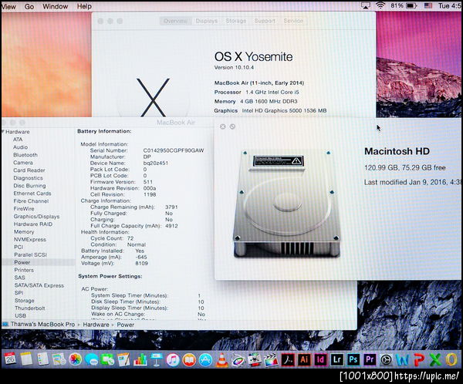Open Pages from the Dock
The height and width of the screenshot is (384, 463).
(123, 360)
